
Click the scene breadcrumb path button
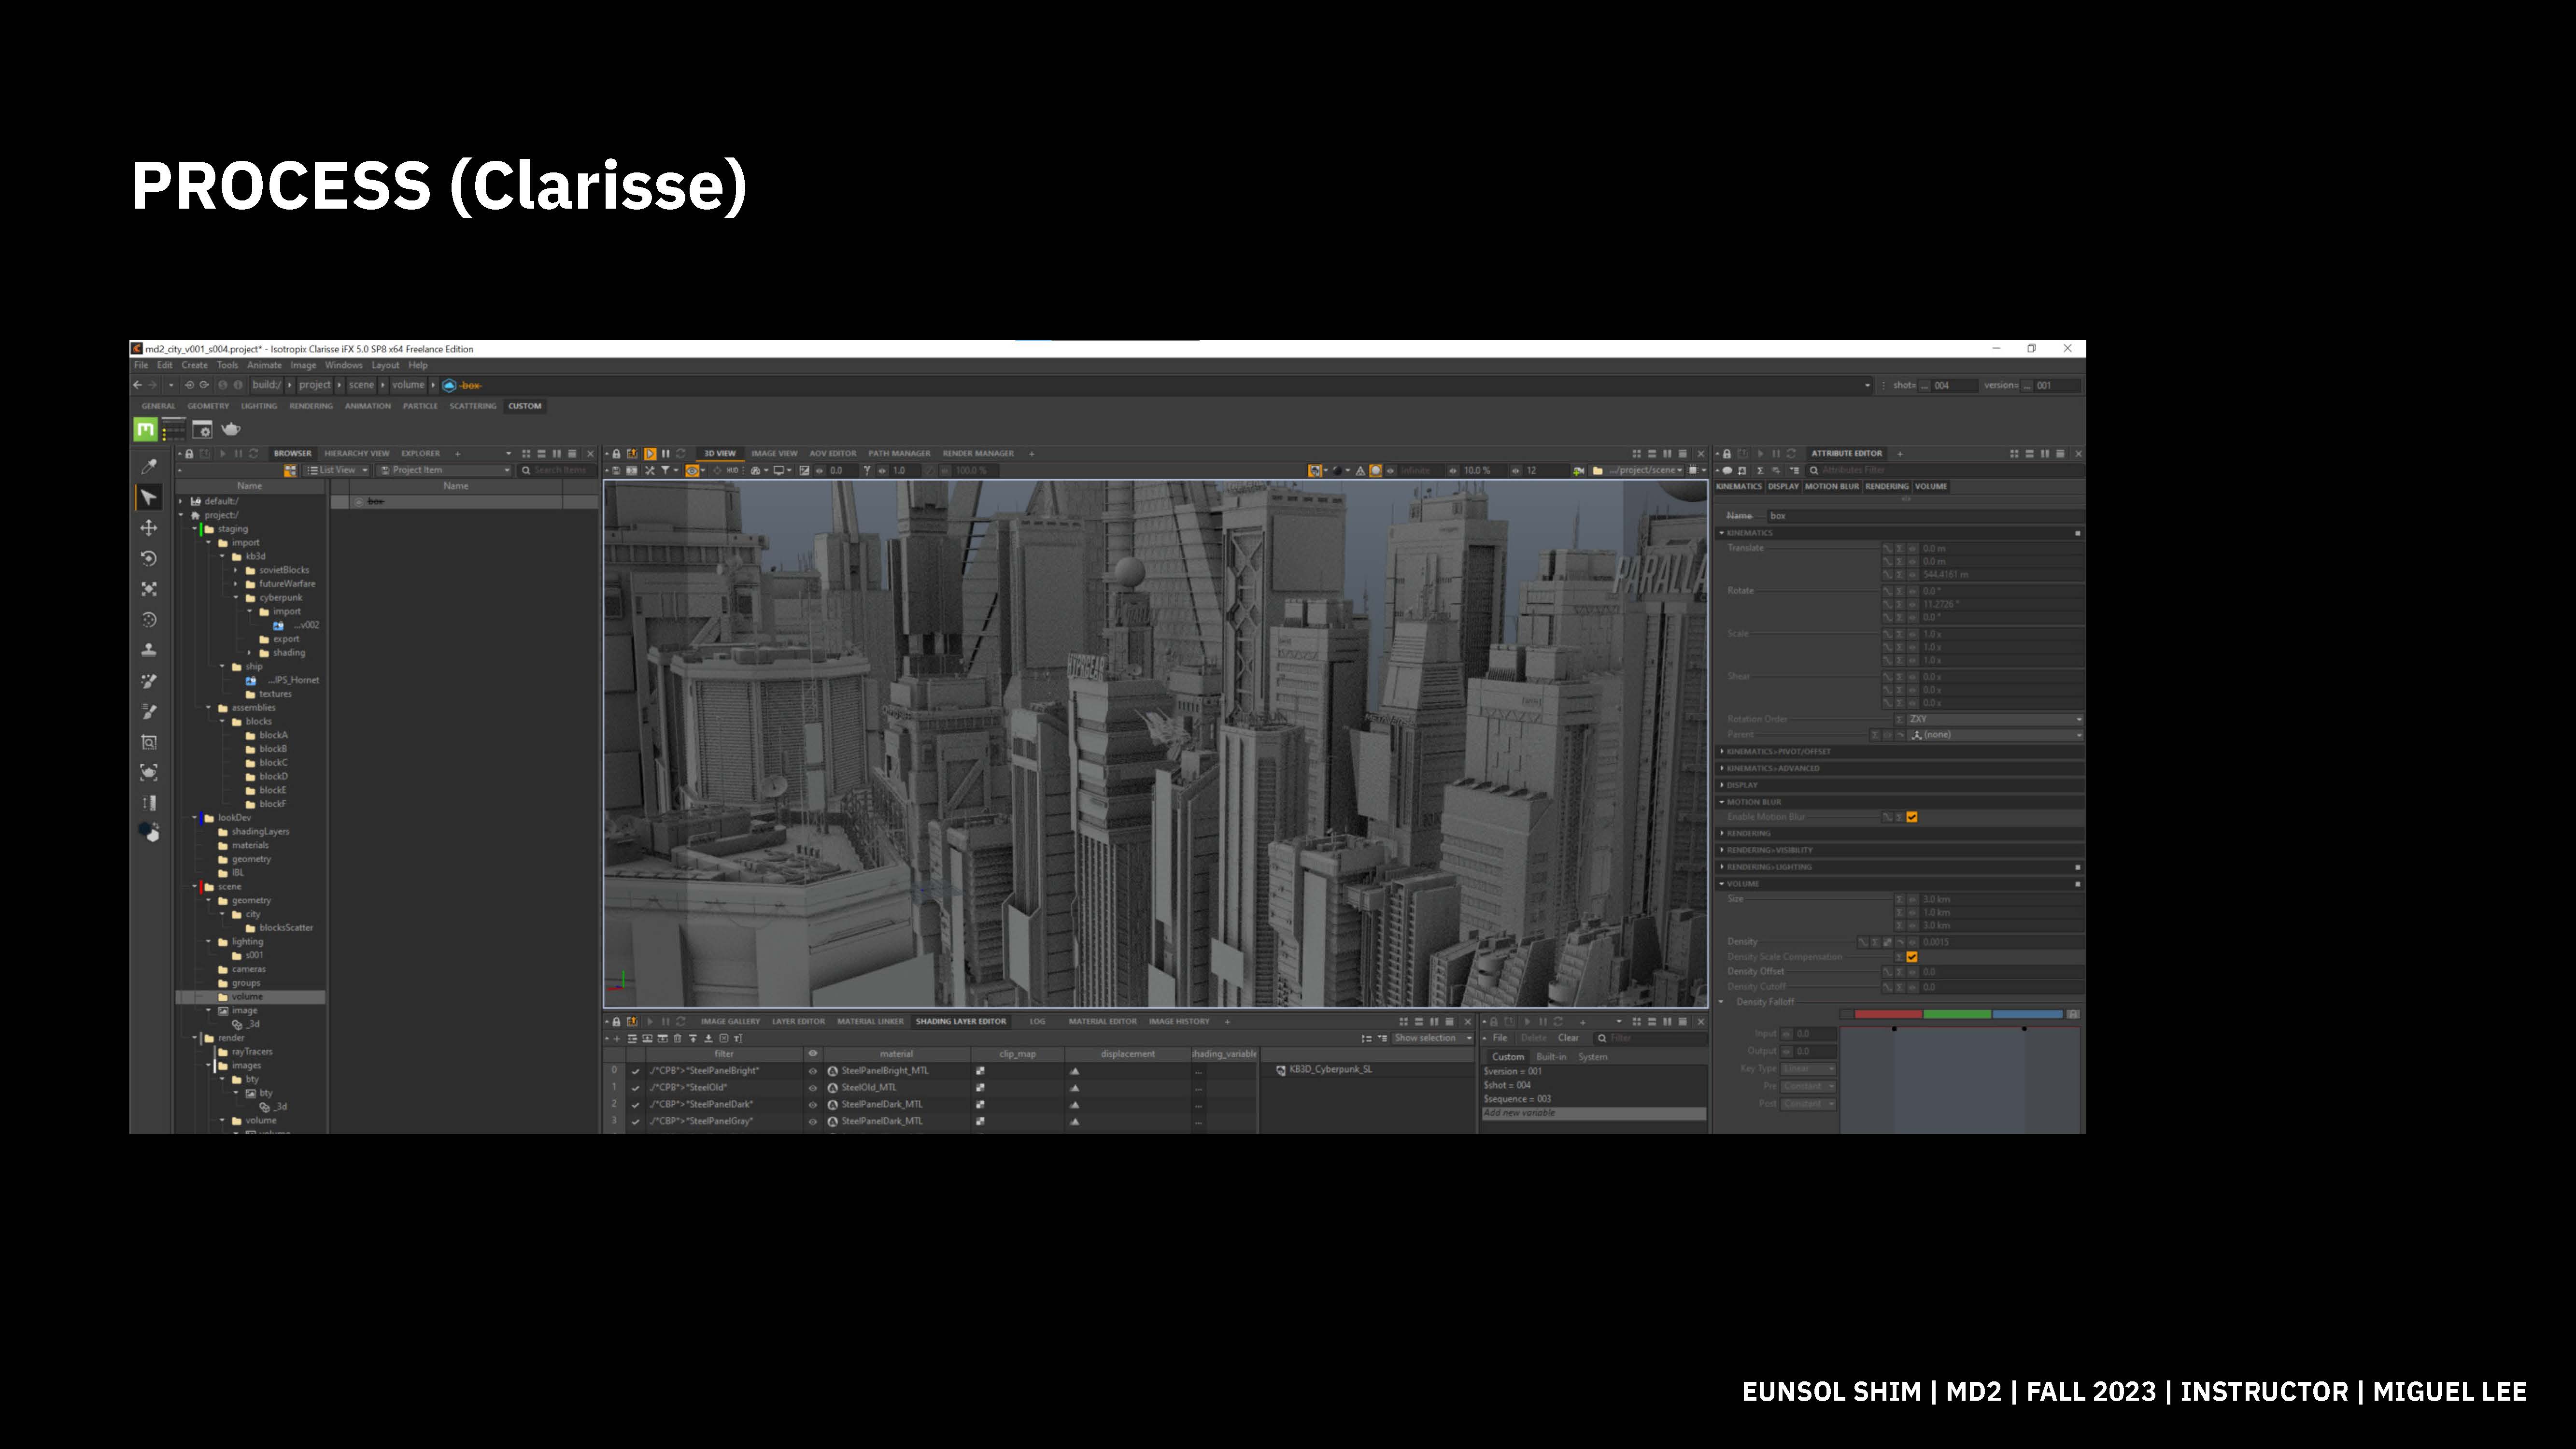[361, 385]
